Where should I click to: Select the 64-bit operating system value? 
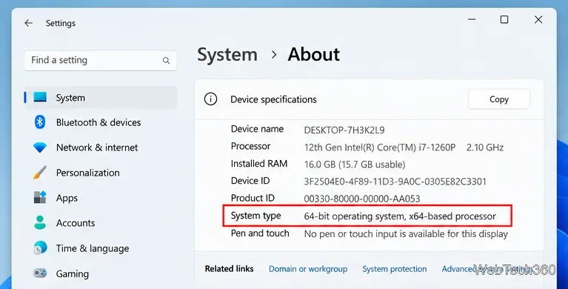pos(400,216)
